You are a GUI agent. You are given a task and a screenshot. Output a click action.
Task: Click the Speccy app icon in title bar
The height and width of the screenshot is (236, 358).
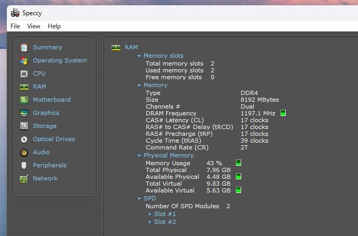point(15,13)
